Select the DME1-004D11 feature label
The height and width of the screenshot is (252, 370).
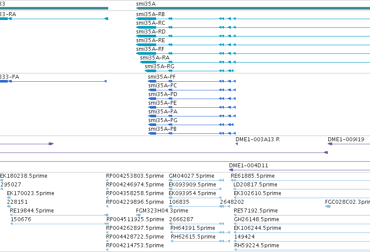(x=249, y=166)
